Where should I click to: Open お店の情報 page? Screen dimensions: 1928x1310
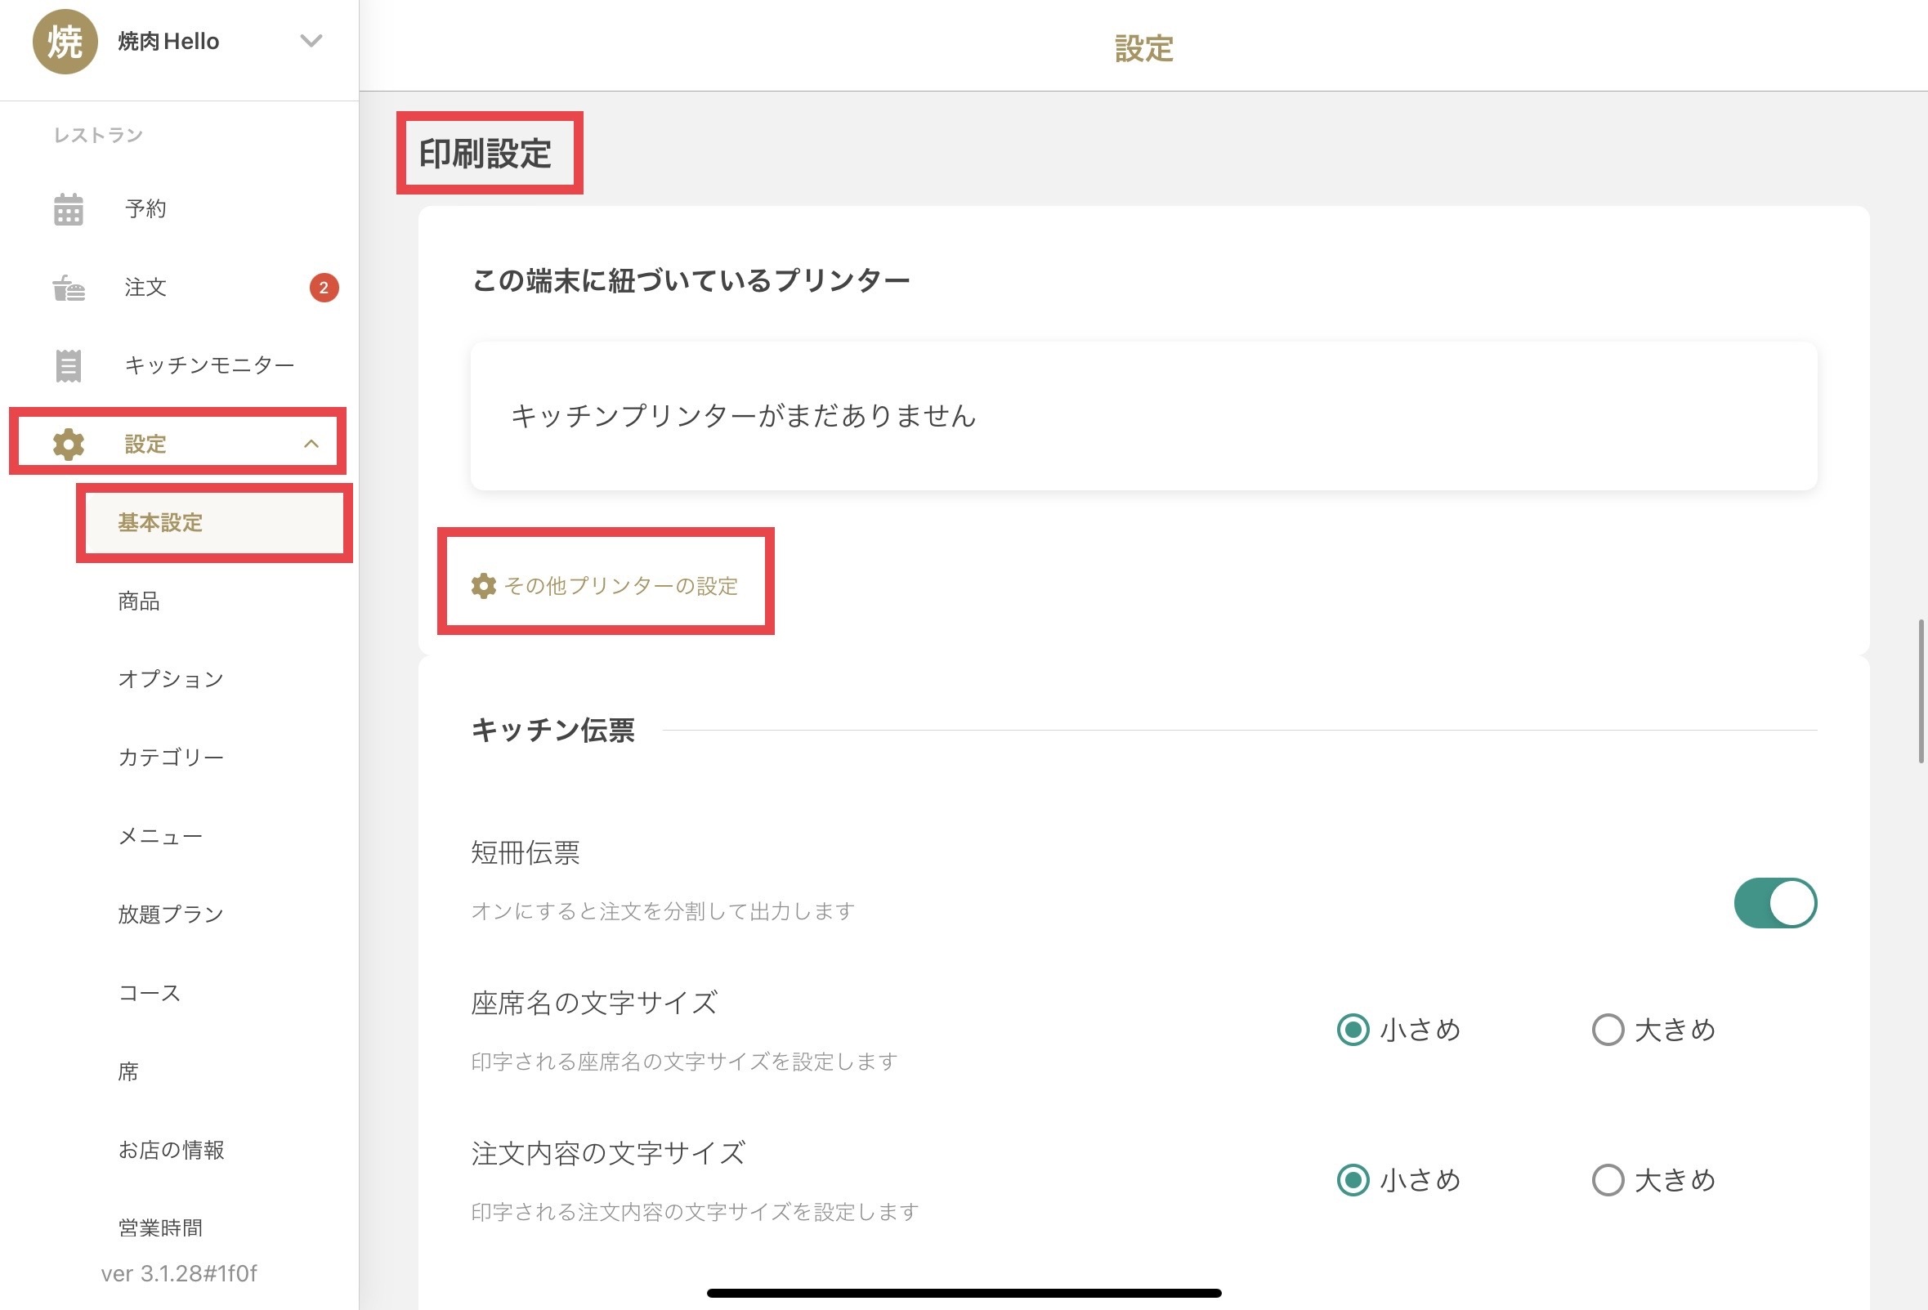coord(171,1150)
